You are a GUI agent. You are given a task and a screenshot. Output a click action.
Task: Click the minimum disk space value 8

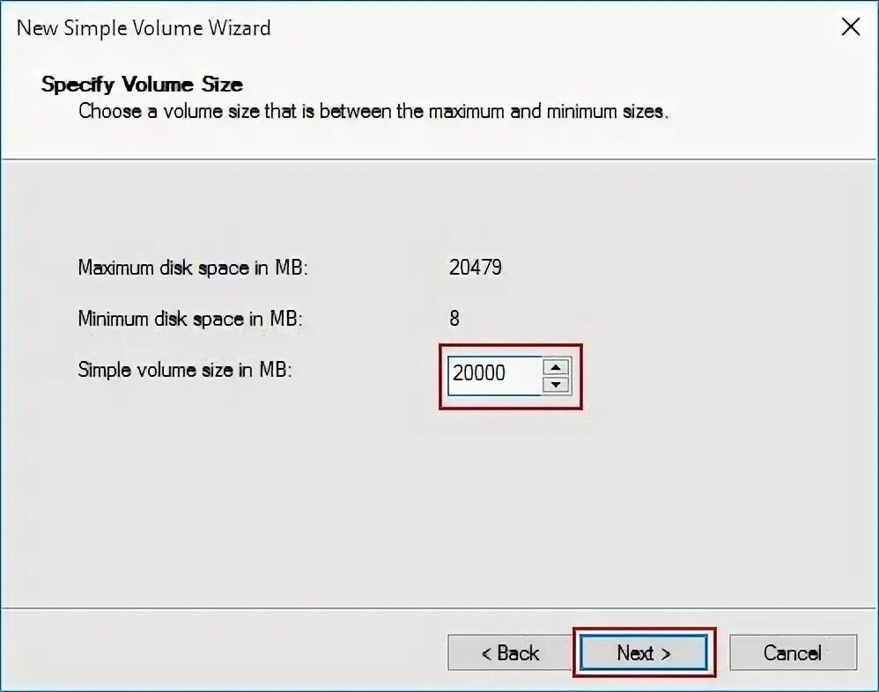click(x=454, y=318)
